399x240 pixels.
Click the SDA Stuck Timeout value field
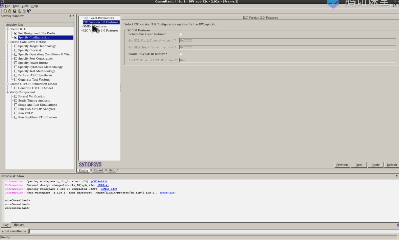pos(287,47)
